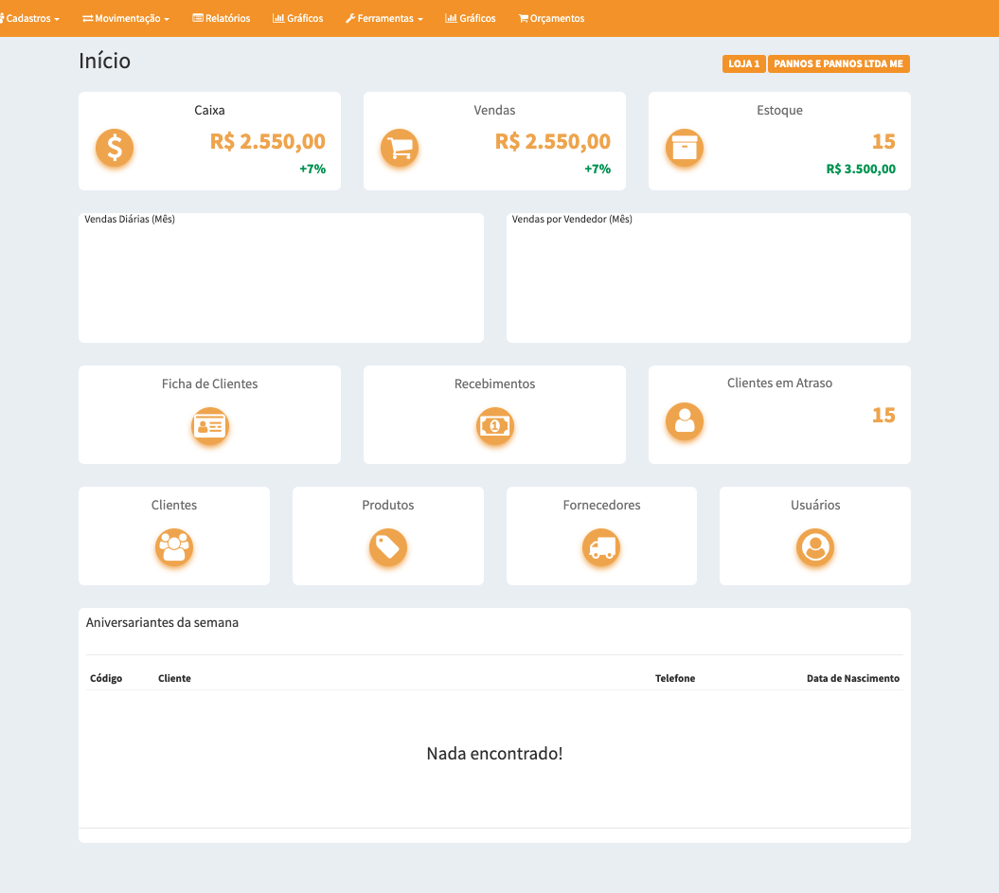Sort by Data de Nascimento column header
Screen dimensions: 999x893
pos(852,678)
